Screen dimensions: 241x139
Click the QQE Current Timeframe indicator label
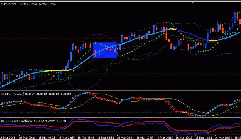(33, 121)
